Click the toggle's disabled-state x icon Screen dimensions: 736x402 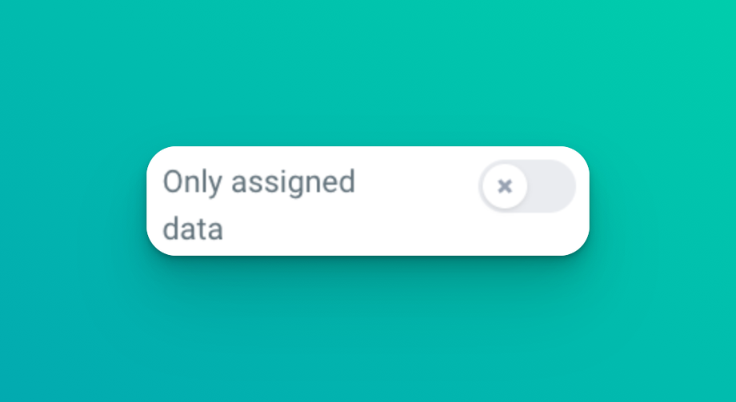tap(505, 186)
